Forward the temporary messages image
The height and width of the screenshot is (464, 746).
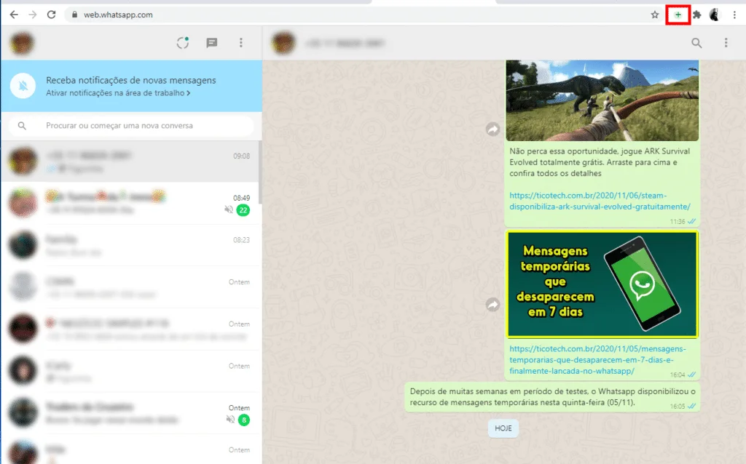pos(492,305)
